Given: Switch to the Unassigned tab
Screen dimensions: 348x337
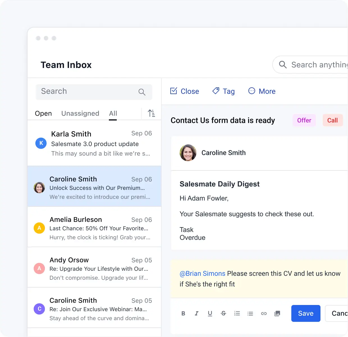Looking at the screenshot, I should 80,113.
